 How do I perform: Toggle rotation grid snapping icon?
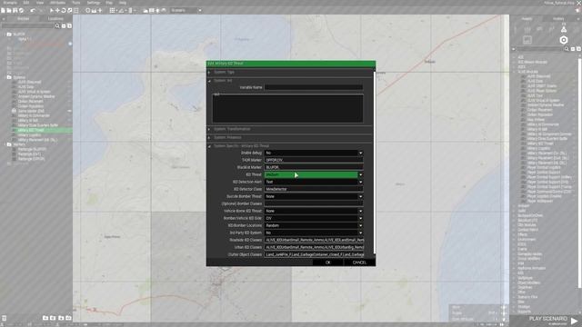tap(121, 10)
